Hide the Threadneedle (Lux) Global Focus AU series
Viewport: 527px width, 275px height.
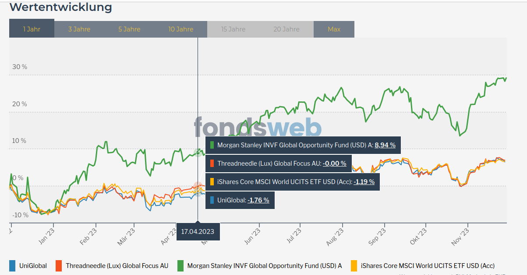117,265
